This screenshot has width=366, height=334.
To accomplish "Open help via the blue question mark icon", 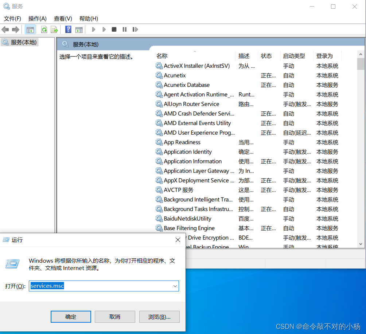I will click(x=68, y=29).
